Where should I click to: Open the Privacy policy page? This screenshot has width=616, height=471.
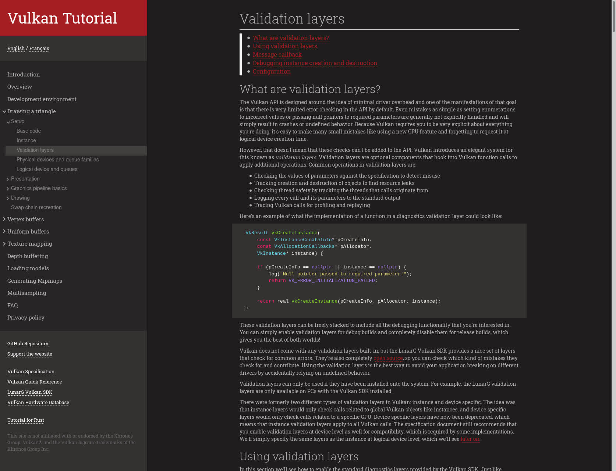click(26, 317)
